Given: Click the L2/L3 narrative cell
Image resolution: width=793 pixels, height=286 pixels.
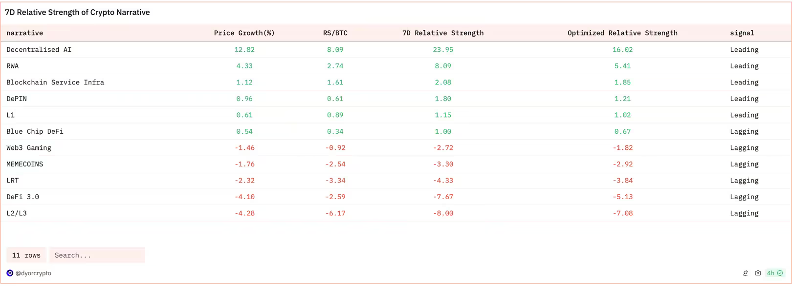Looking at the screenshot, I should coord(17,213).
